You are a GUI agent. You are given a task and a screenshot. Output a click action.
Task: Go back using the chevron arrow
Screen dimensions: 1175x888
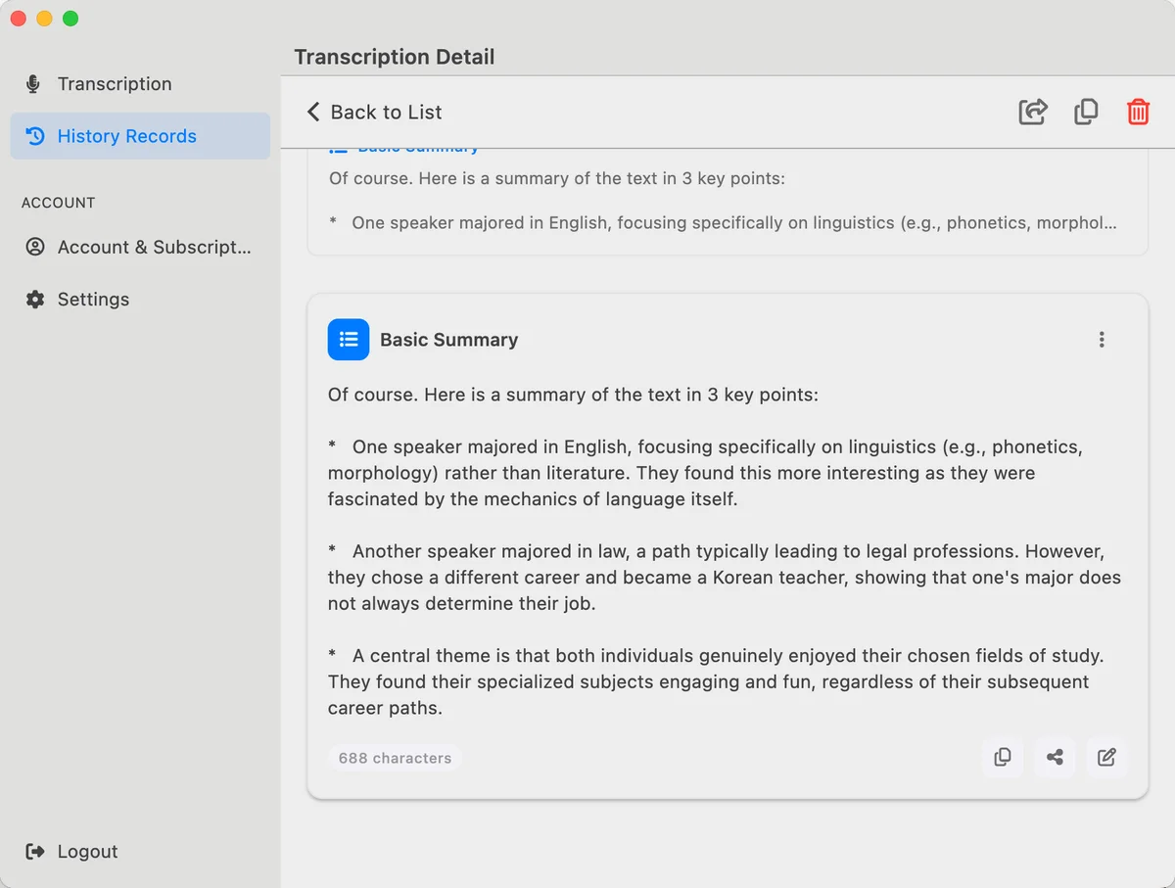313,112
